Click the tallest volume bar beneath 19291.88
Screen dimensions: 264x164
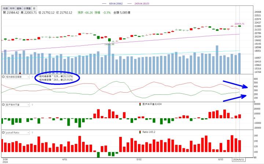109,59
